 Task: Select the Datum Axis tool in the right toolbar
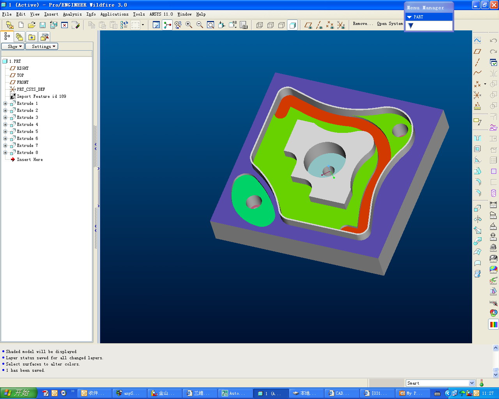(478, 62)
